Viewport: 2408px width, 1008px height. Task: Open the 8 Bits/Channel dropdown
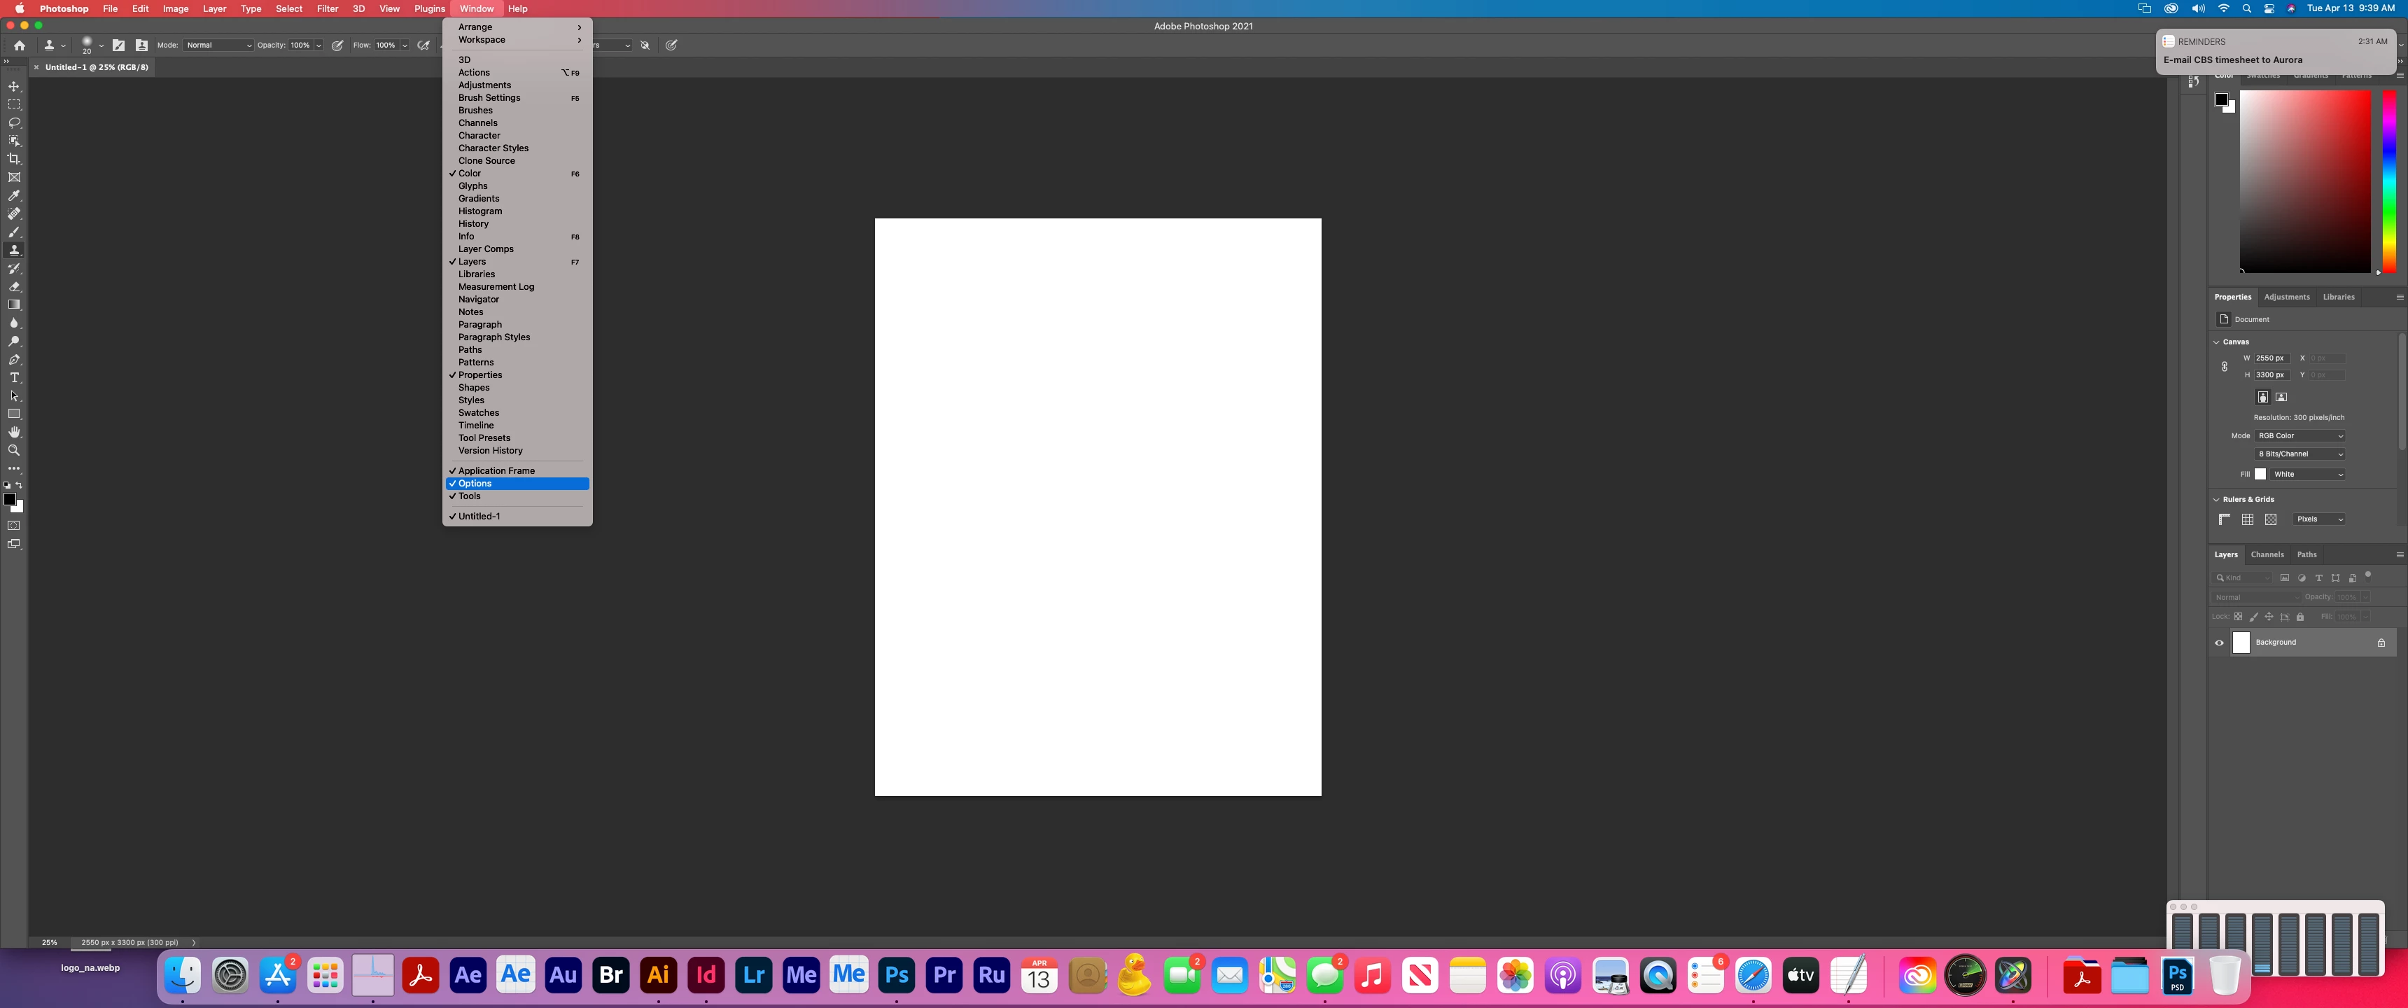[2300, 454]
